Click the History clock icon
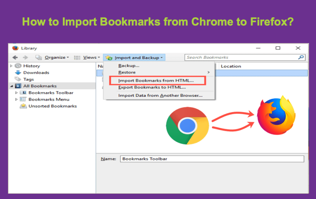 [x=18, y=66]
